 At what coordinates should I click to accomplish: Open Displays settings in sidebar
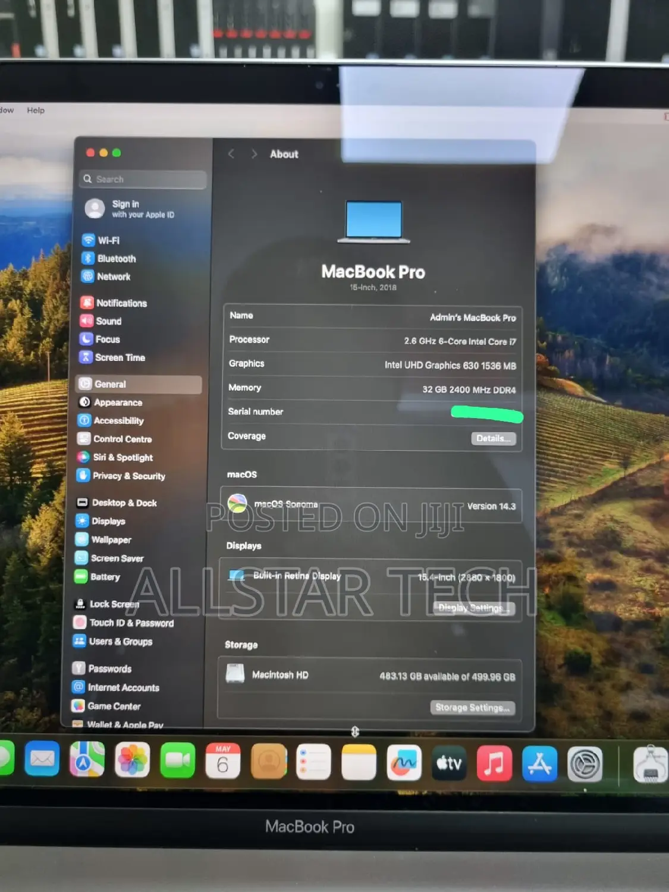click(100, 521)
